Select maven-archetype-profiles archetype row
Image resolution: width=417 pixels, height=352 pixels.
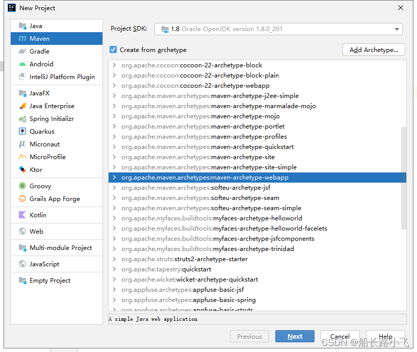click(257, 137)
